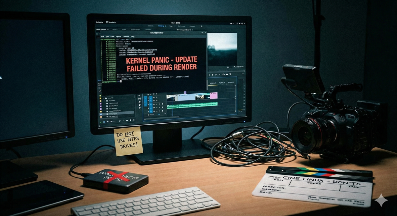Viewport: 397px width, 216px height.
Task: Click the timeline horizontal zoom scrollbar
Action: (x=162, y=118)
